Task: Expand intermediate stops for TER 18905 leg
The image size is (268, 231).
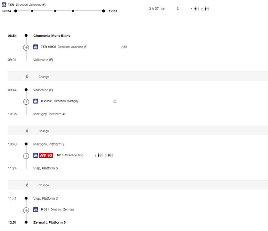Action: click(x=26, y=47)
